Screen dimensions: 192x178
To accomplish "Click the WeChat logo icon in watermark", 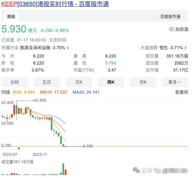I will pyautogui.click(x=137, y=170).
